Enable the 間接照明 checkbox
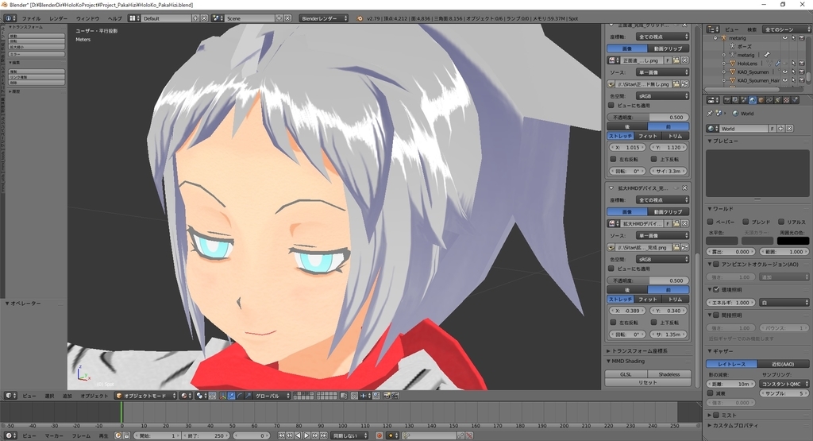813x441 pixels. tap(716, 315)
